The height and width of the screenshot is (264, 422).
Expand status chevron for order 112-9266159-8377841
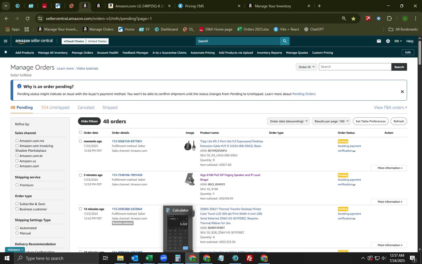click(354, 151)
